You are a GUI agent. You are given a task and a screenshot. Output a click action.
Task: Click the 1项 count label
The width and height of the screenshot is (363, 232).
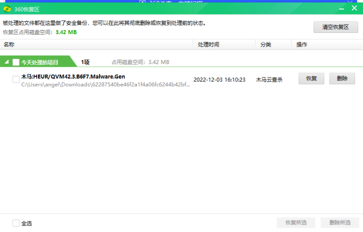click(85, 62)
